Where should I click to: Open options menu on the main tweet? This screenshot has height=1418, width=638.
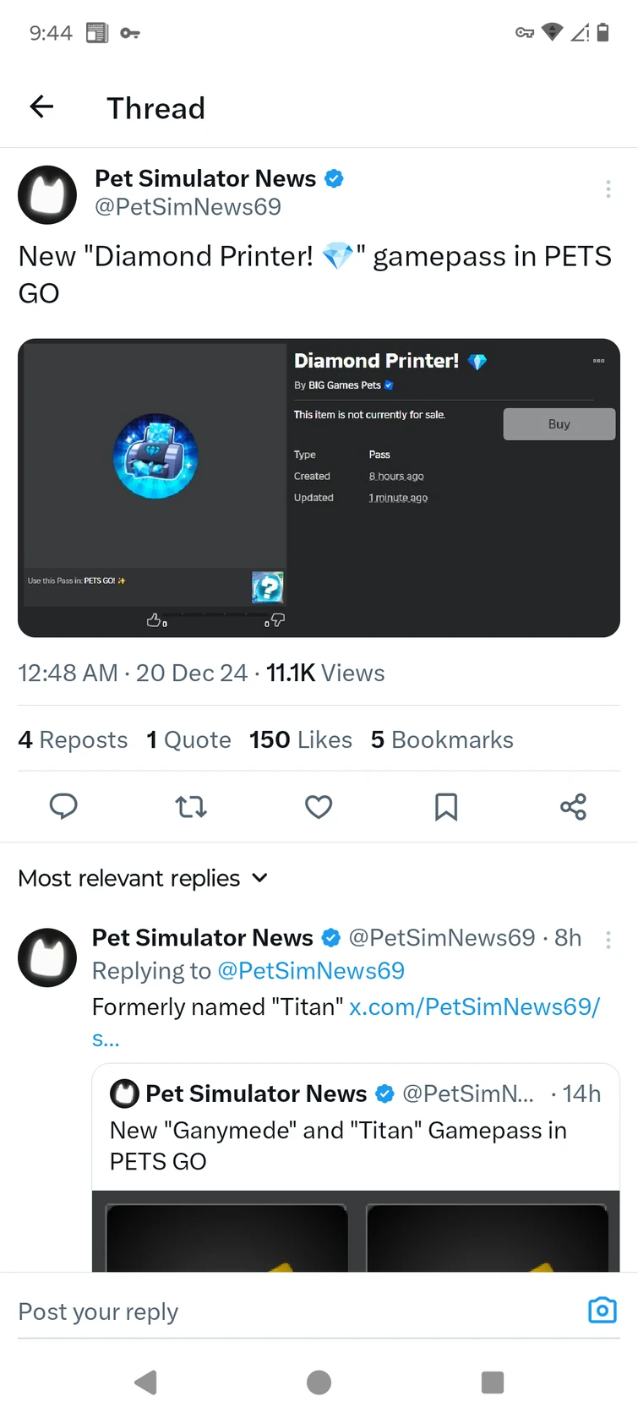click(x=608, y=188)
